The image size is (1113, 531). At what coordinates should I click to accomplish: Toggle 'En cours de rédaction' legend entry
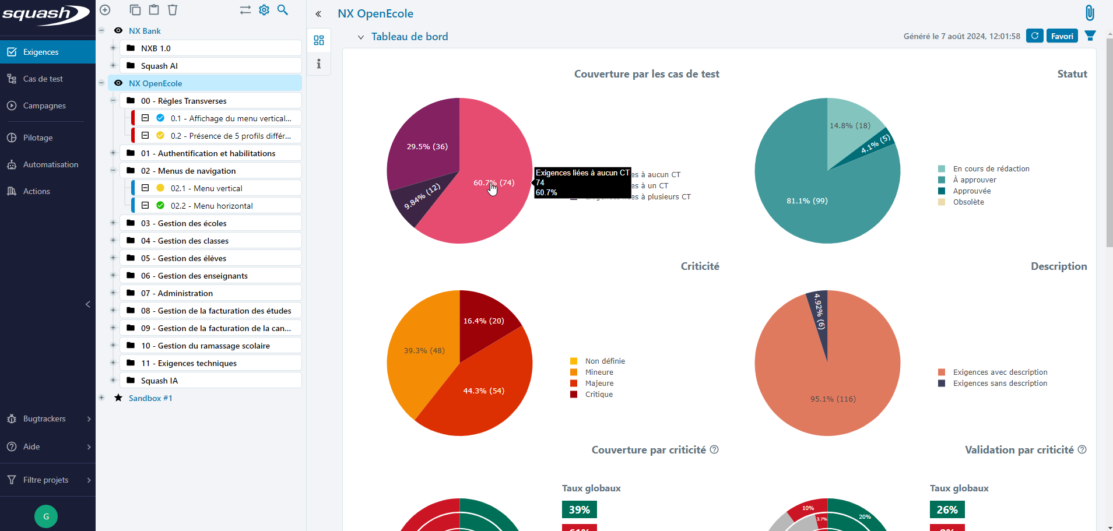(991, 169)
